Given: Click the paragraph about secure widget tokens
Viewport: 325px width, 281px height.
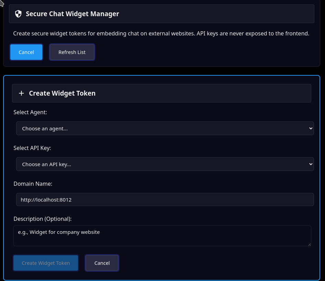Looking at the screenshot, I should [x=161, y=33].
